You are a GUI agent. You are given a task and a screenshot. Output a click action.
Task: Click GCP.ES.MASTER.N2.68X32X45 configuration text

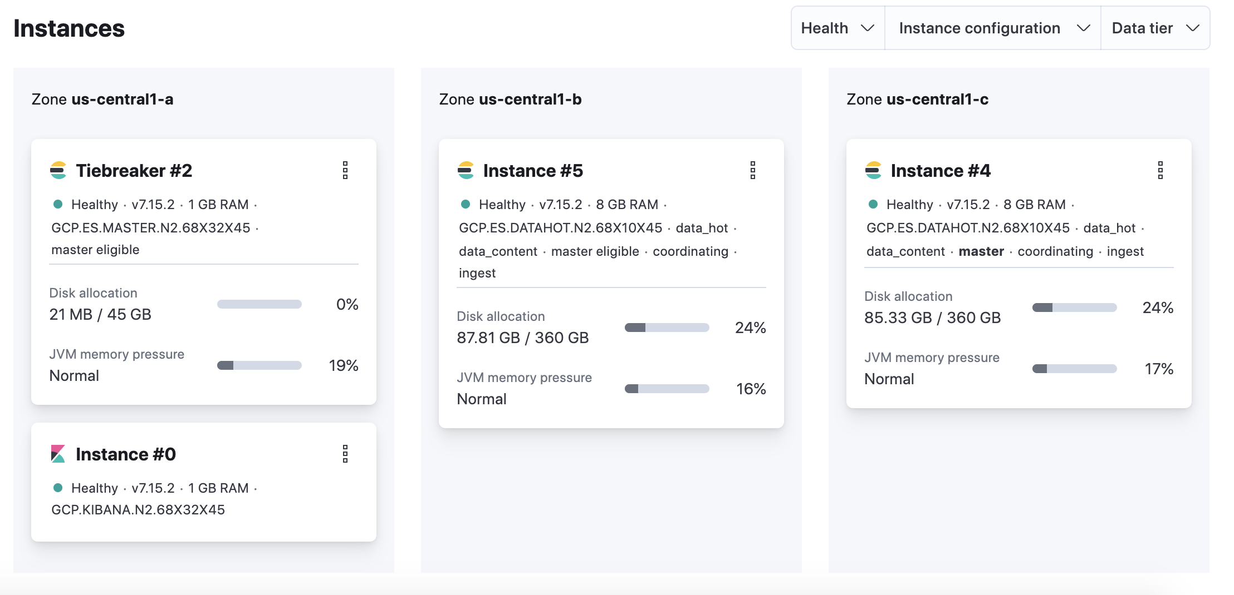point(151,227)
